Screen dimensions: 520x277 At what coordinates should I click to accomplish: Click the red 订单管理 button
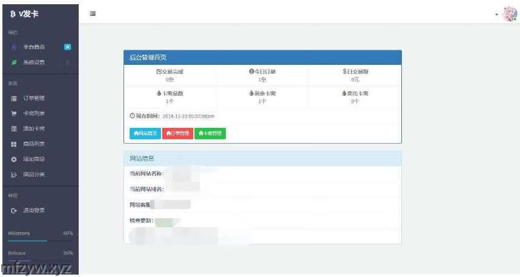pyautogui.click(x=177, y=133)
